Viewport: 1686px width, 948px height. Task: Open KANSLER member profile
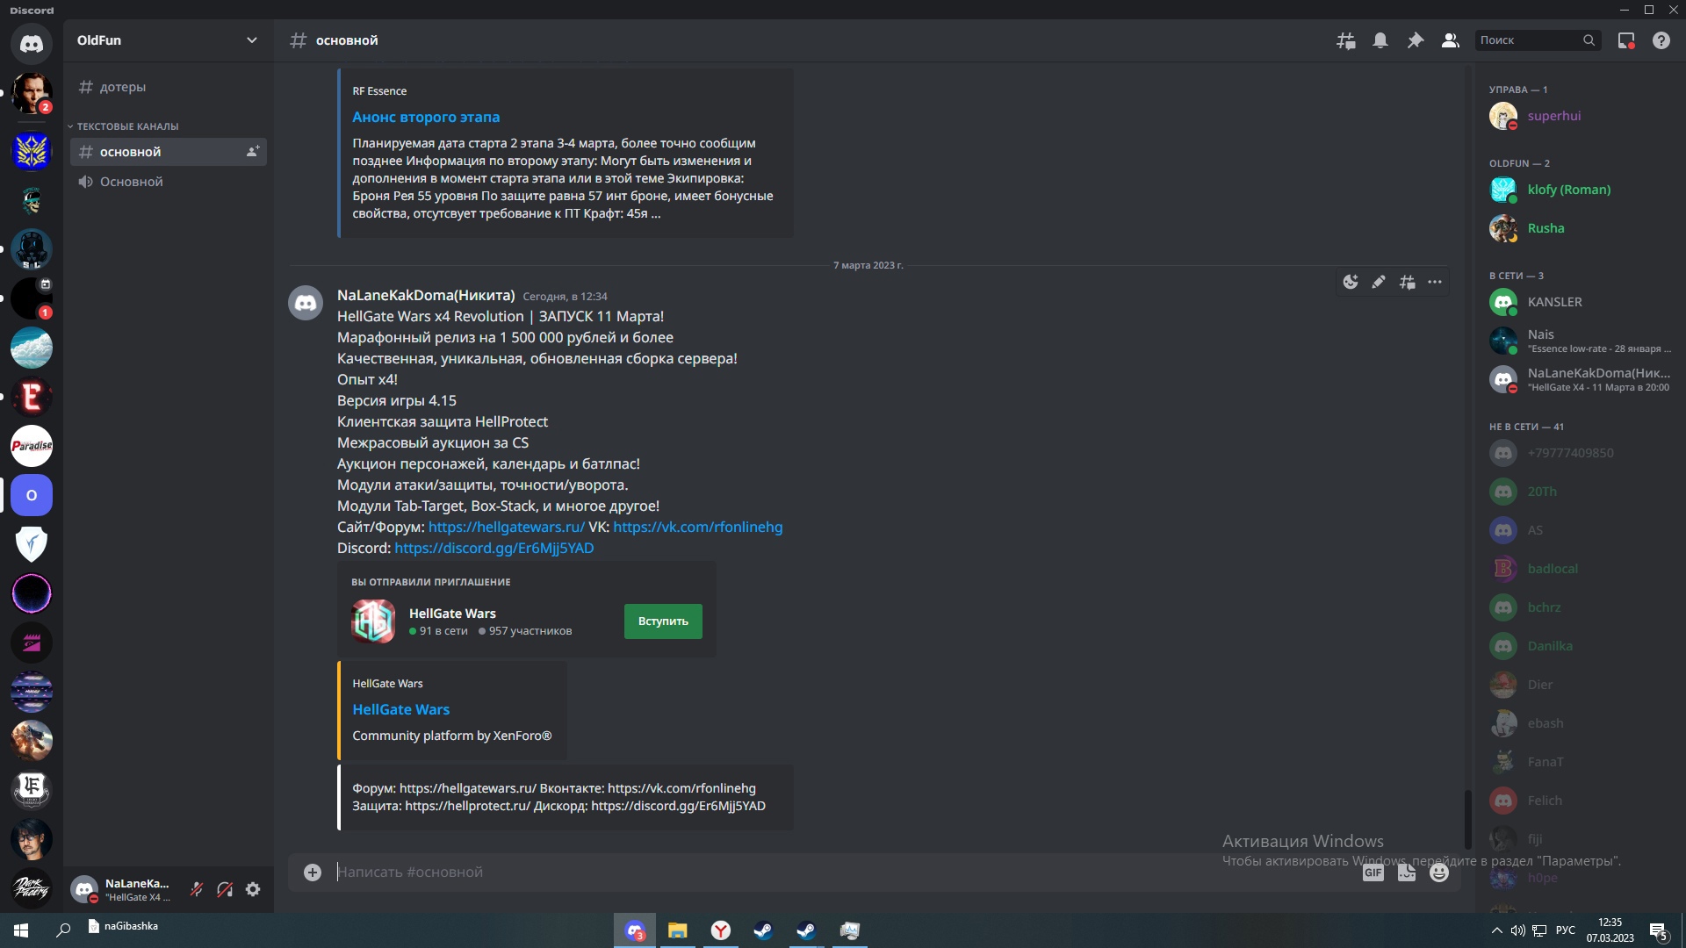[1577, 302]
